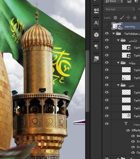This screenshot has height=159, width=140.
Task: Click the "Effects" label under text layer
Action: 136,130
